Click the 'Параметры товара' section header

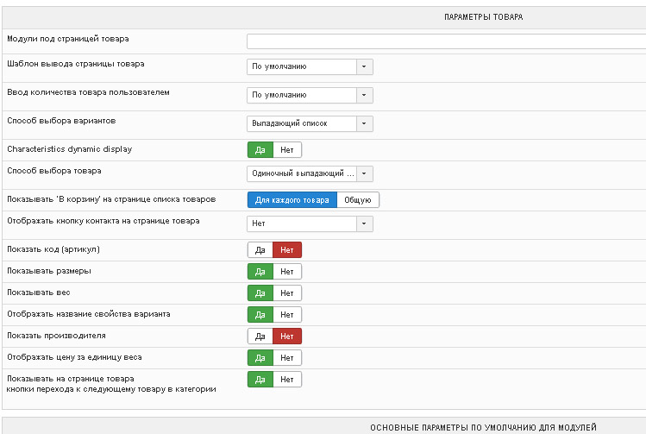click(483, 16)
